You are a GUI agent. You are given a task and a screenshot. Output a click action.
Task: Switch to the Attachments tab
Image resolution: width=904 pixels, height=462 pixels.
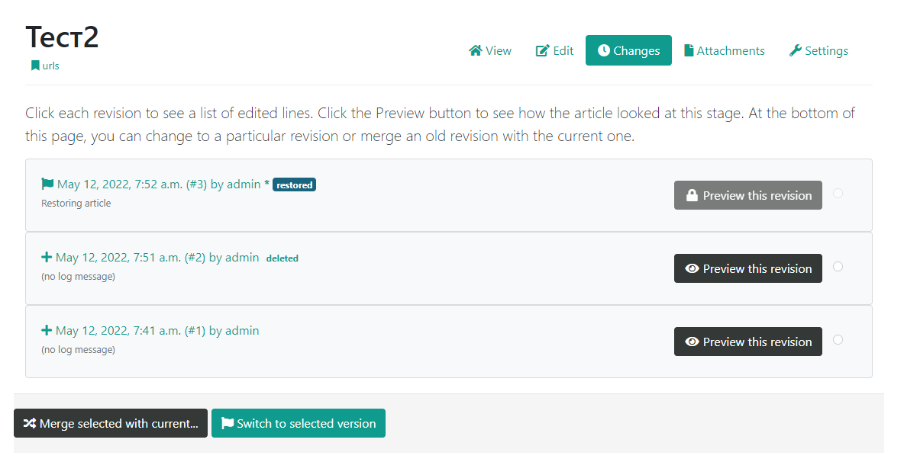click(x=724, y=51)
